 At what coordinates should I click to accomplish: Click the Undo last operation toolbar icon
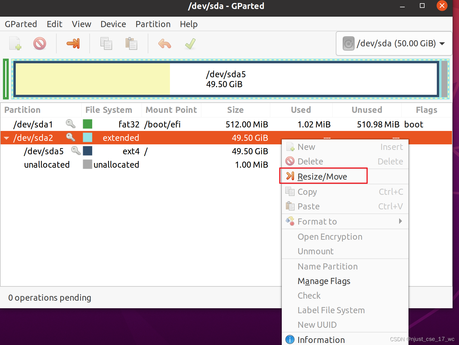(x=165, y=44)
